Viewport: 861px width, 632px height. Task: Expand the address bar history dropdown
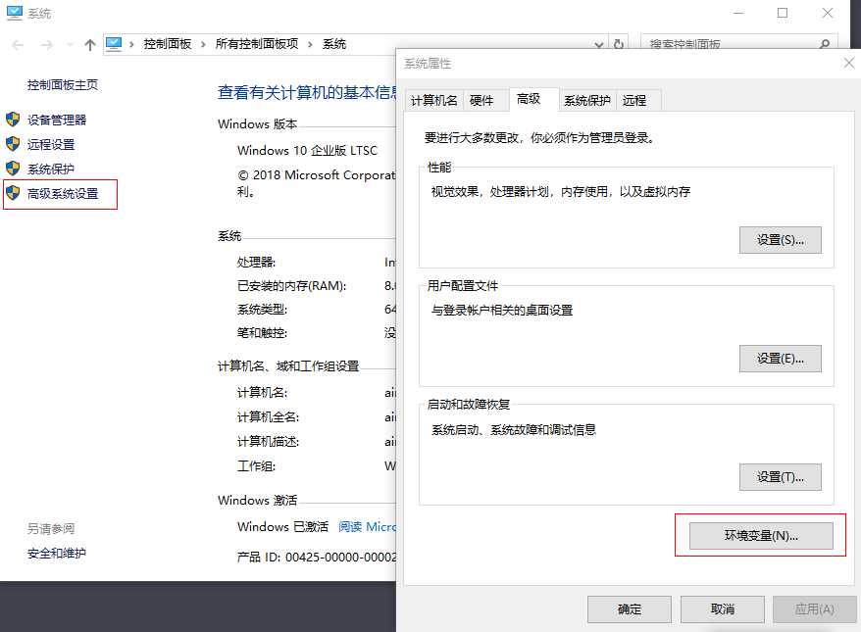tap(599, 45)
